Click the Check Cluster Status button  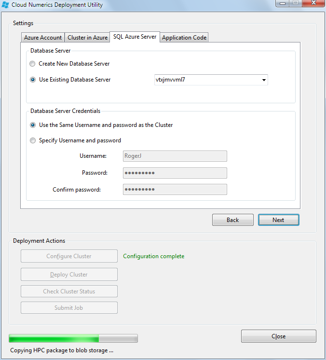(69, 291)
